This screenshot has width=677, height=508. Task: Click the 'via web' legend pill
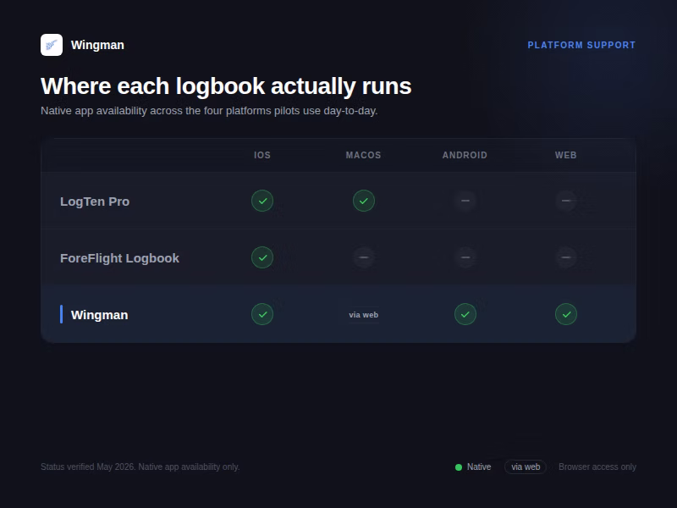526,467
